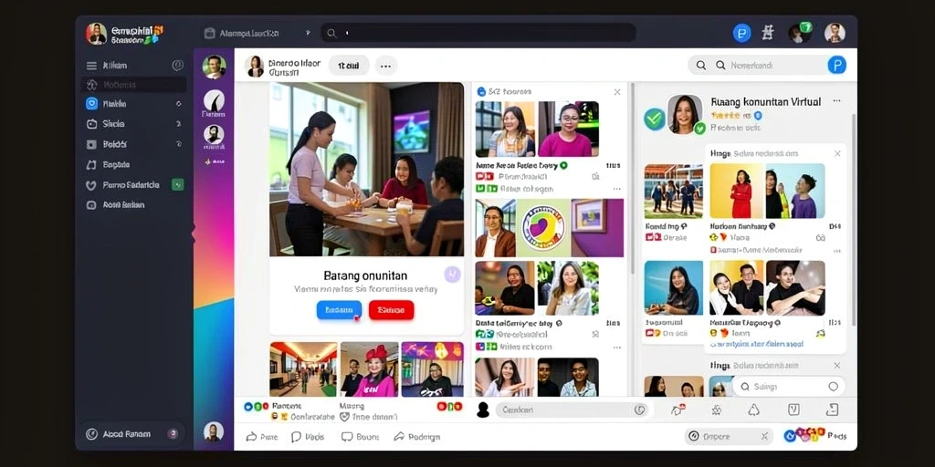Click the recycle triangle icon in bottom toolbar
The height and width of the screenshot is (467, 935).
(x=754, y=410)
